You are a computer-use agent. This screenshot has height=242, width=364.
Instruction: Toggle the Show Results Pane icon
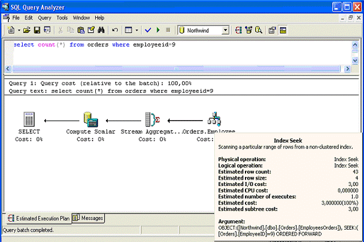[x=283, y=30]
